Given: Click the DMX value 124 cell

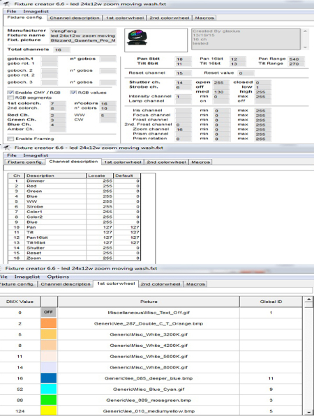Looking at the screenshot, I should (20, 411).
